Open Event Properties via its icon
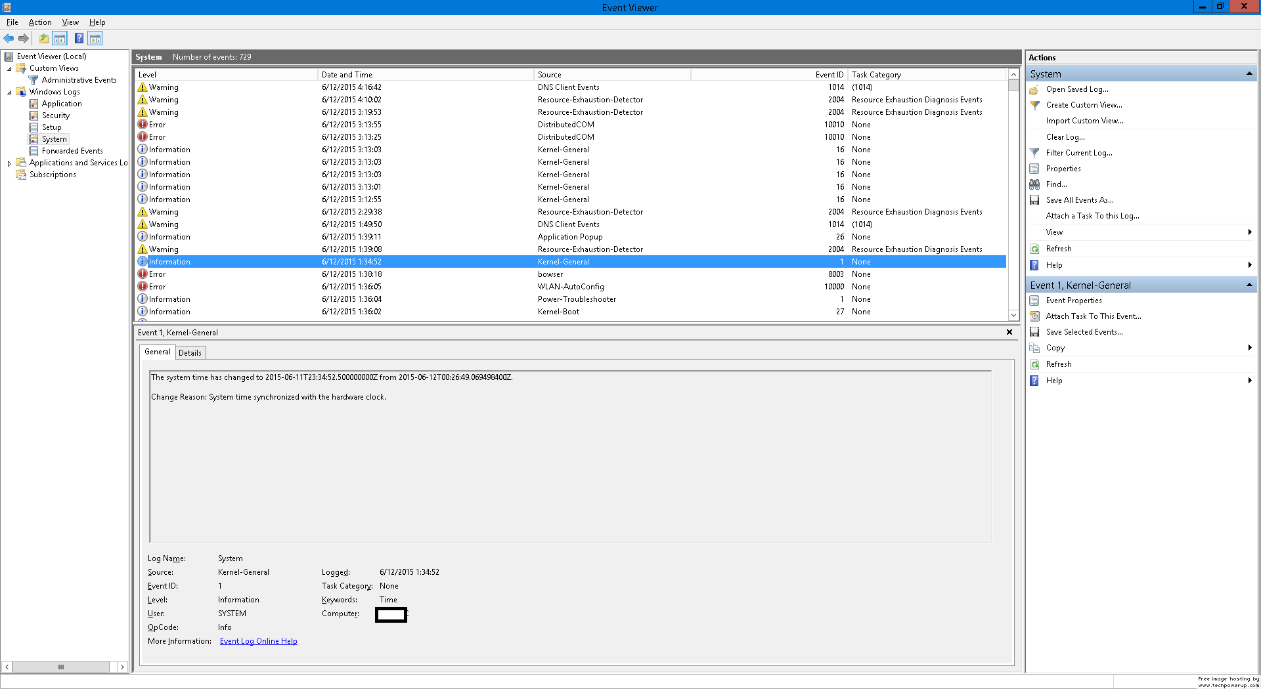Screen dimensions: 1261x689 click(x=1034, y=300)
